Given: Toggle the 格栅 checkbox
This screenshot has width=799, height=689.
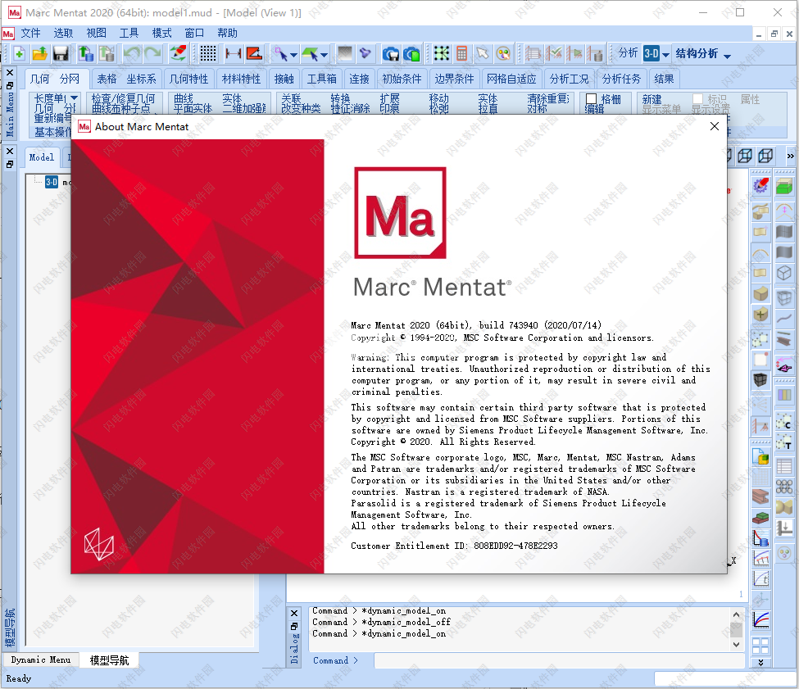Looking at the screenshot, I should [x=591, y=99].
